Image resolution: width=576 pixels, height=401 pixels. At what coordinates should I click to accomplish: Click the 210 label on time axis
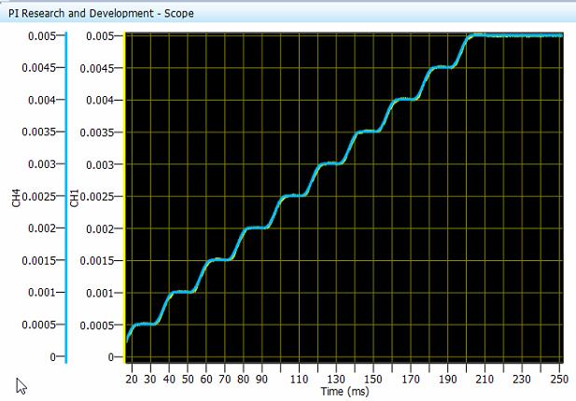click(485, 379)
